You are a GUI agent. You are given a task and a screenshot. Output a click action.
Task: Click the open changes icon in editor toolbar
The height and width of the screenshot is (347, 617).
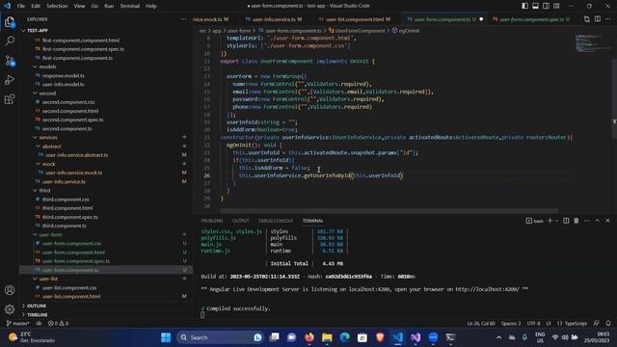tap(587, 19)
